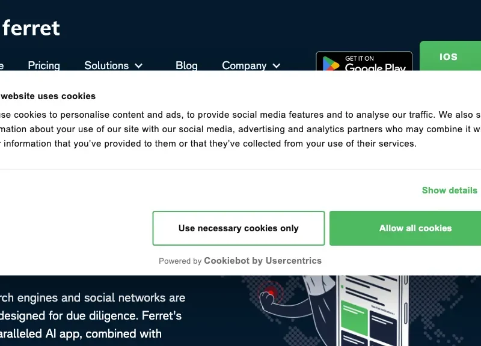This screenshot has width=481, height=346.
Task: Click the website uses cookies heading
Action: pyautogui.click(x=48, y=96)
